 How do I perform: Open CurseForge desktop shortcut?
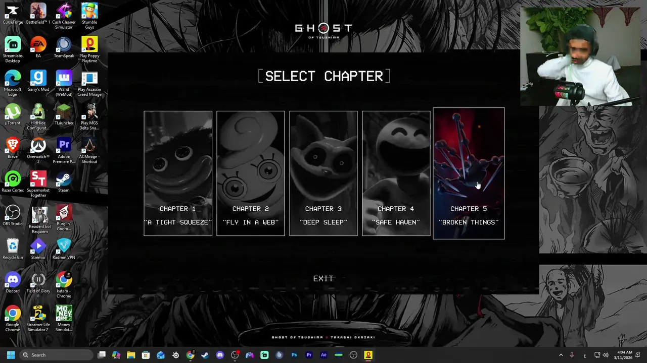[x=13, y=14]
